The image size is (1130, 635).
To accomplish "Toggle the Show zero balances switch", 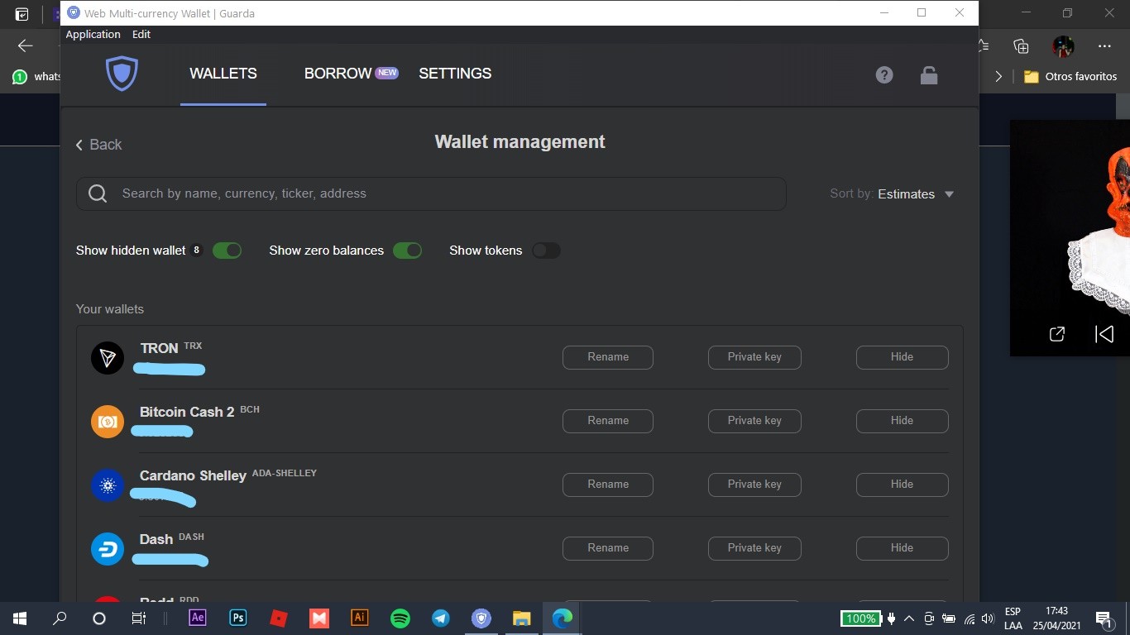I will pyautogui.click(x=408, y=251).
